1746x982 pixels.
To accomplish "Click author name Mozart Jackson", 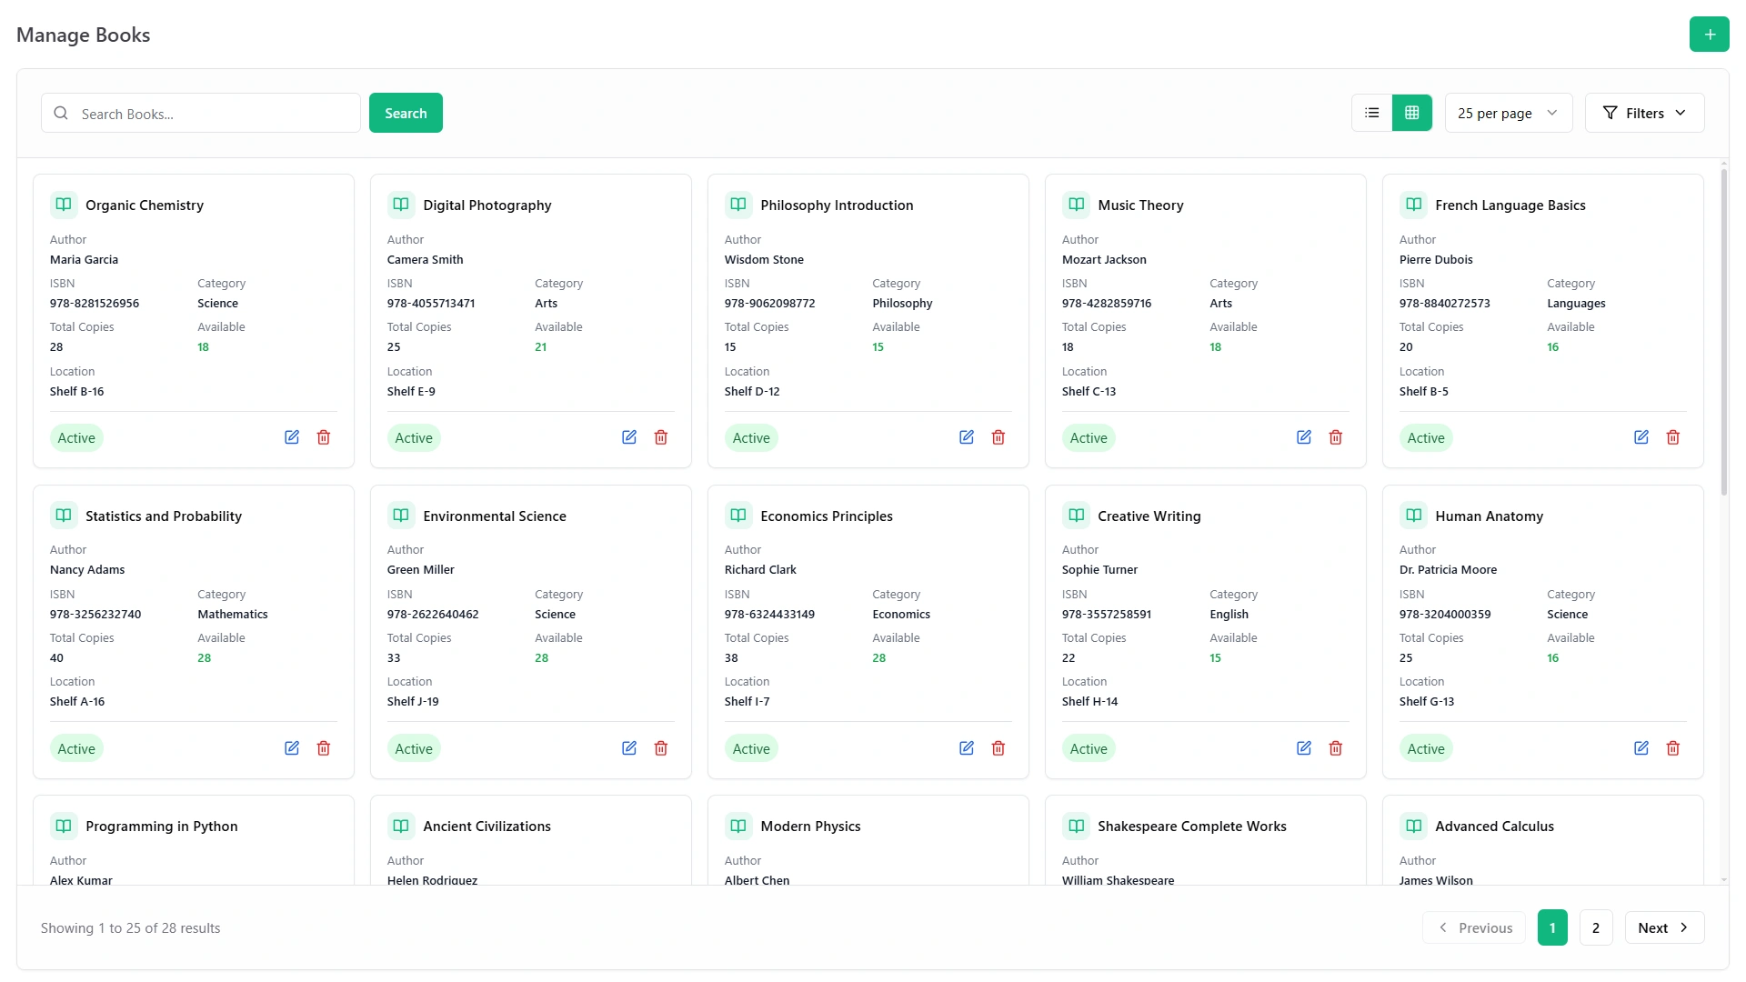I will pos(1104,260).
